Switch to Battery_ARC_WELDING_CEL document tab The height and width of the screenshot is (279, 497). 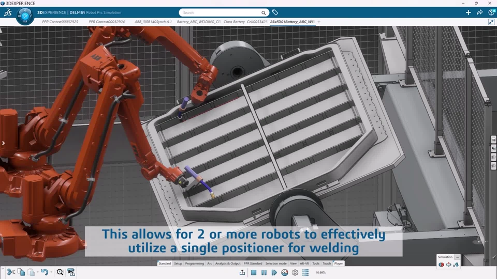[199, 22]
